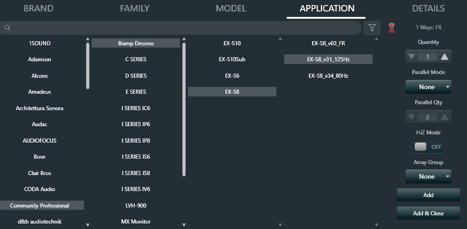The image size is (467, 229).
Task: Focus the search input field
Action: point(181,28)
